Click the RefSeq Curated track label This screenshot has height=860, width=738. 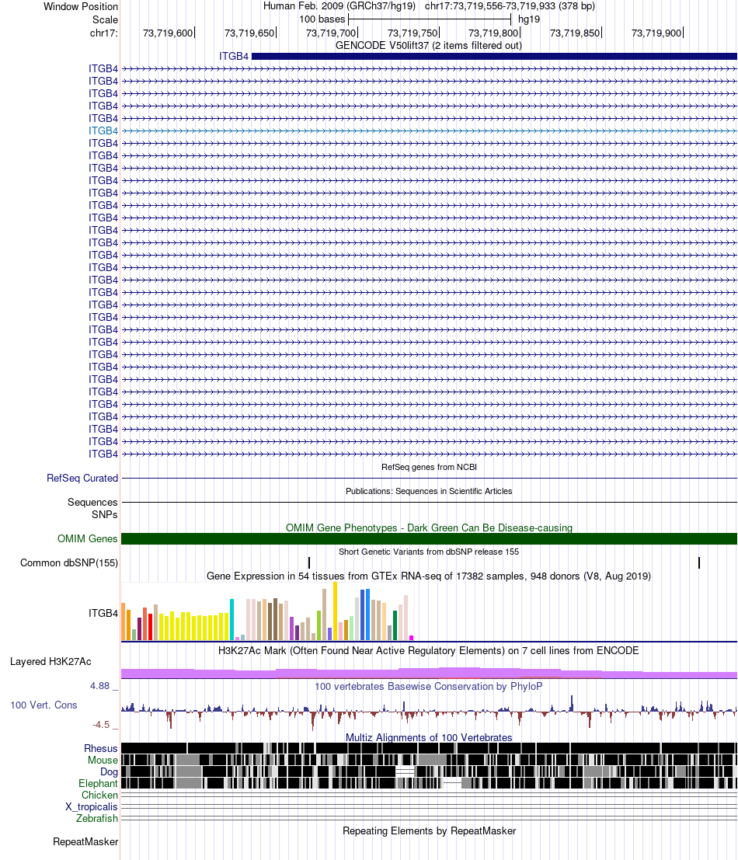pos(82,478)
